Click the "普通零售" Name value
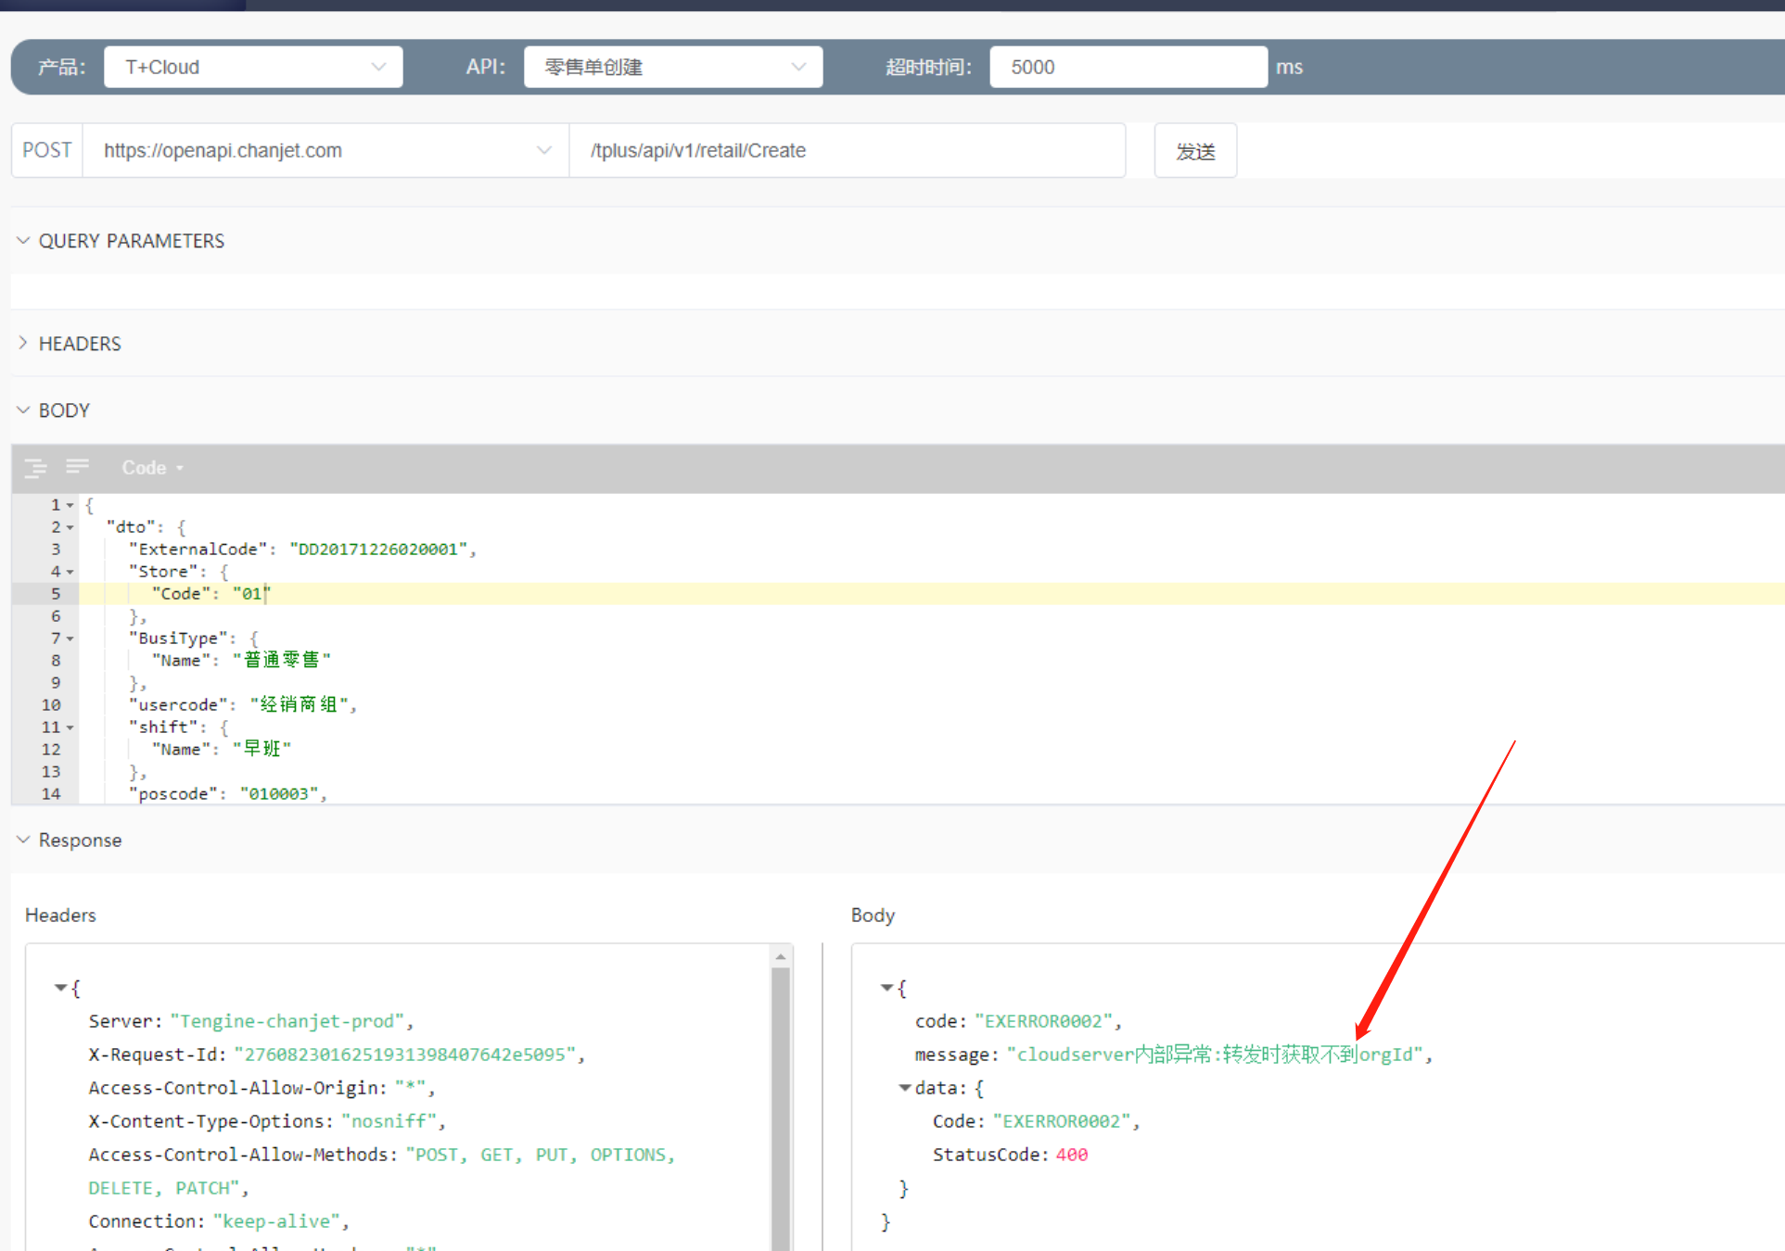Viewport: 1785px width, 1251px height. tap(282, 660)
